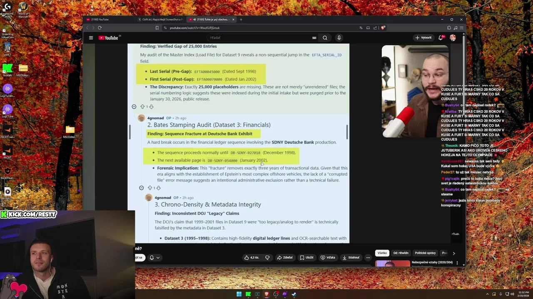
Task: Send thanks with Vďaka button
Action: point(328,257)
